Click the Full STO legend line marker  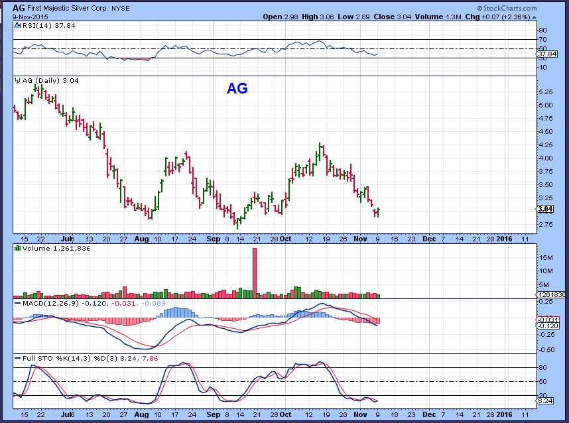click(x=17, y=359)
